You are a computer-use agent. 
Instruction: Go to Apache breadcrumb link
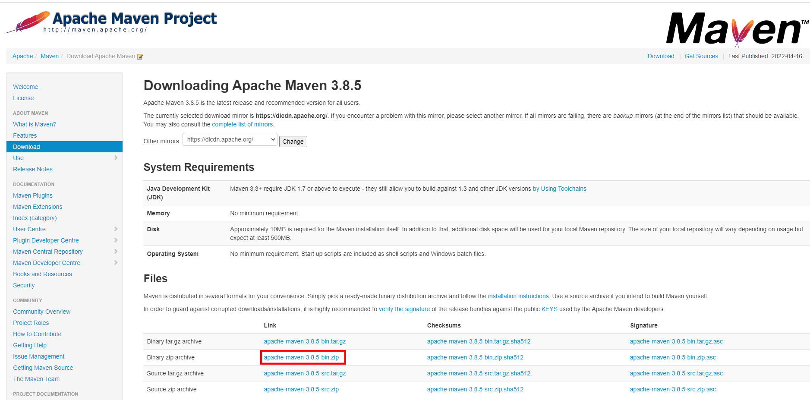click(22, 56)
